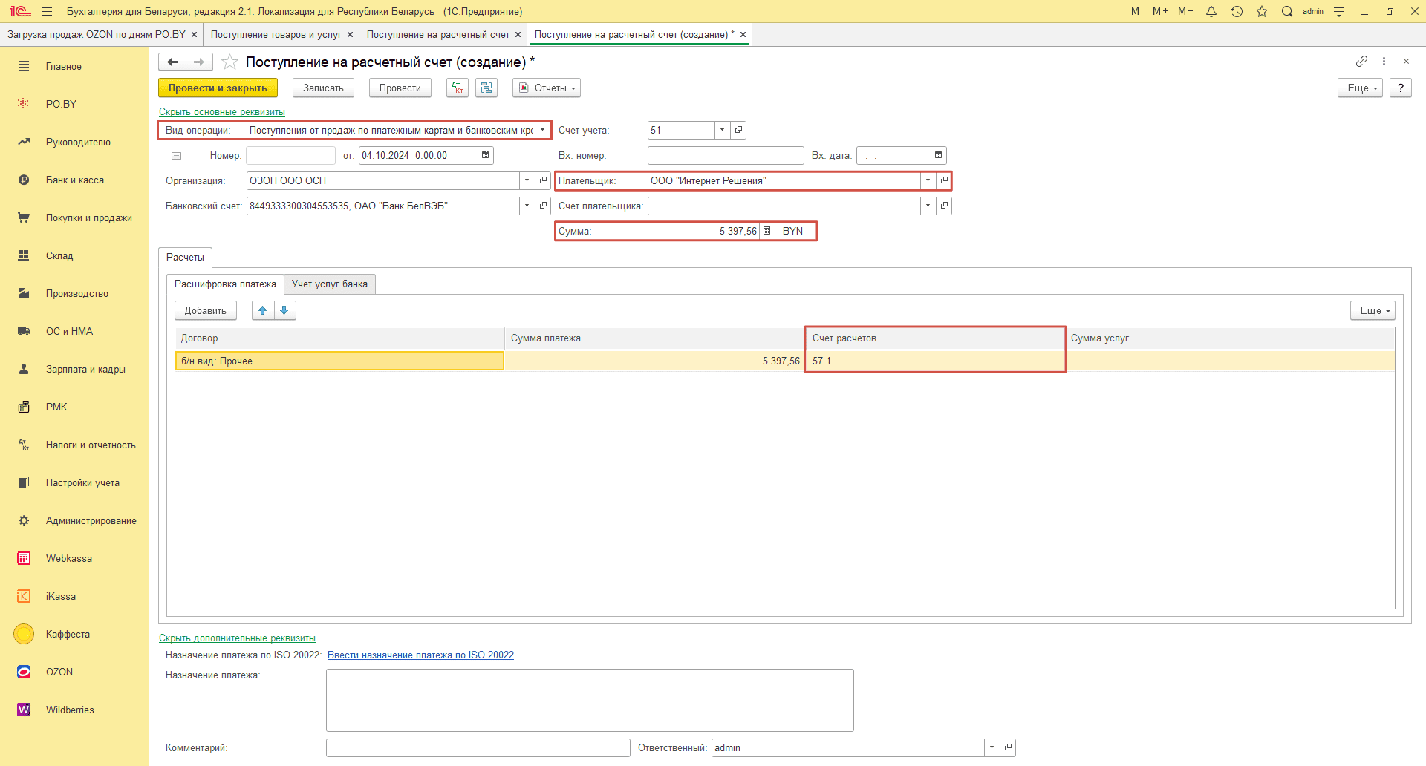Screen dimensions: 1426x766
Task: Click Скрыть основные реквизиты link
Action: [222, 112]
